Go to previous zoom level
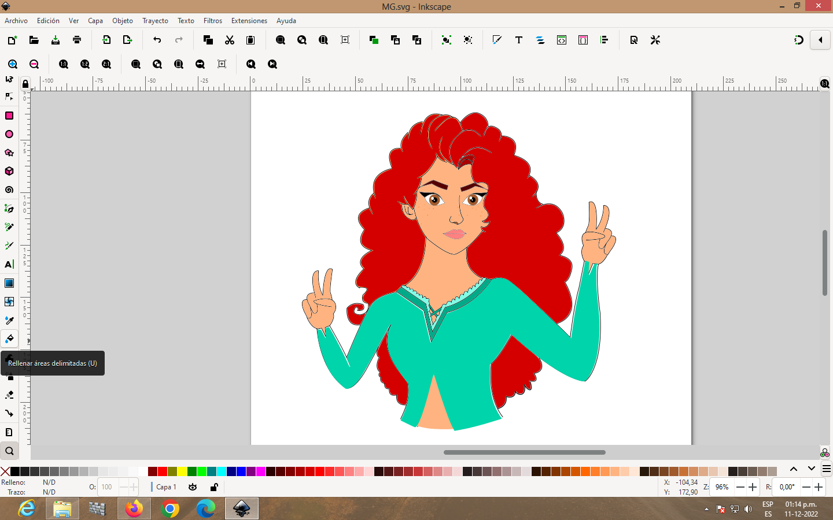Screen dimensions: 833x520 click(251, 64)
